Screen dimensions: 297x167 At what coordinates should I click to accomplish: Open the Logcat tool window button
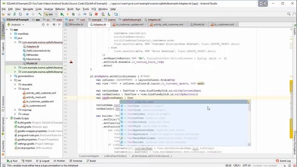(x=43, y=161)
